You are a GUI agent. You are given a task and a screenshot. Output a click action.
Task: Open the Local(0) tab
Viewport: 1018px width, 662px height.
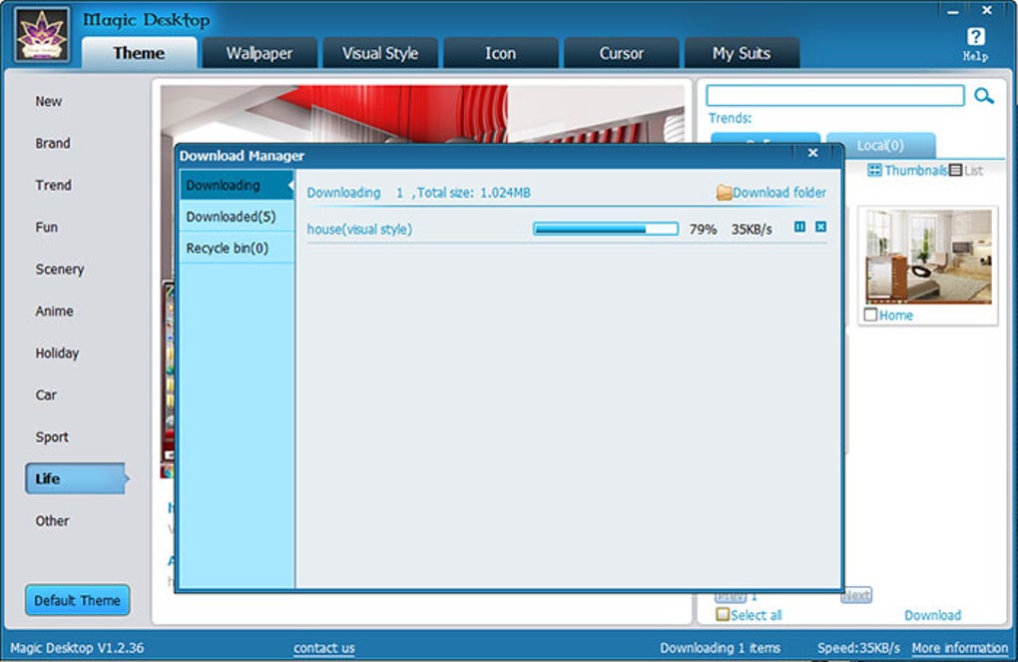tap(882, 145)
